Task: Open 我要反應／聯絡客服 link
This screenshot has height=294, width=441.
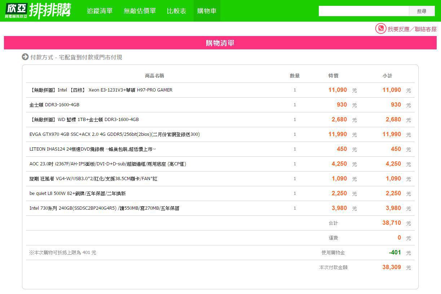Action: point(412,29)
